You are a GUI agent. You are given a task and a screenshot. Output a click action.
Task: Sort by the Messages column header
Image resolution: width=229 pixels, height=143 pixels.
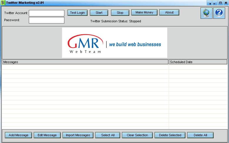[86, 62]
